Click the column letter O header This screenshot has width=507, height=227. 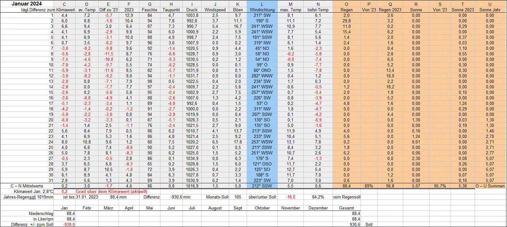click(x=347, y=4)
